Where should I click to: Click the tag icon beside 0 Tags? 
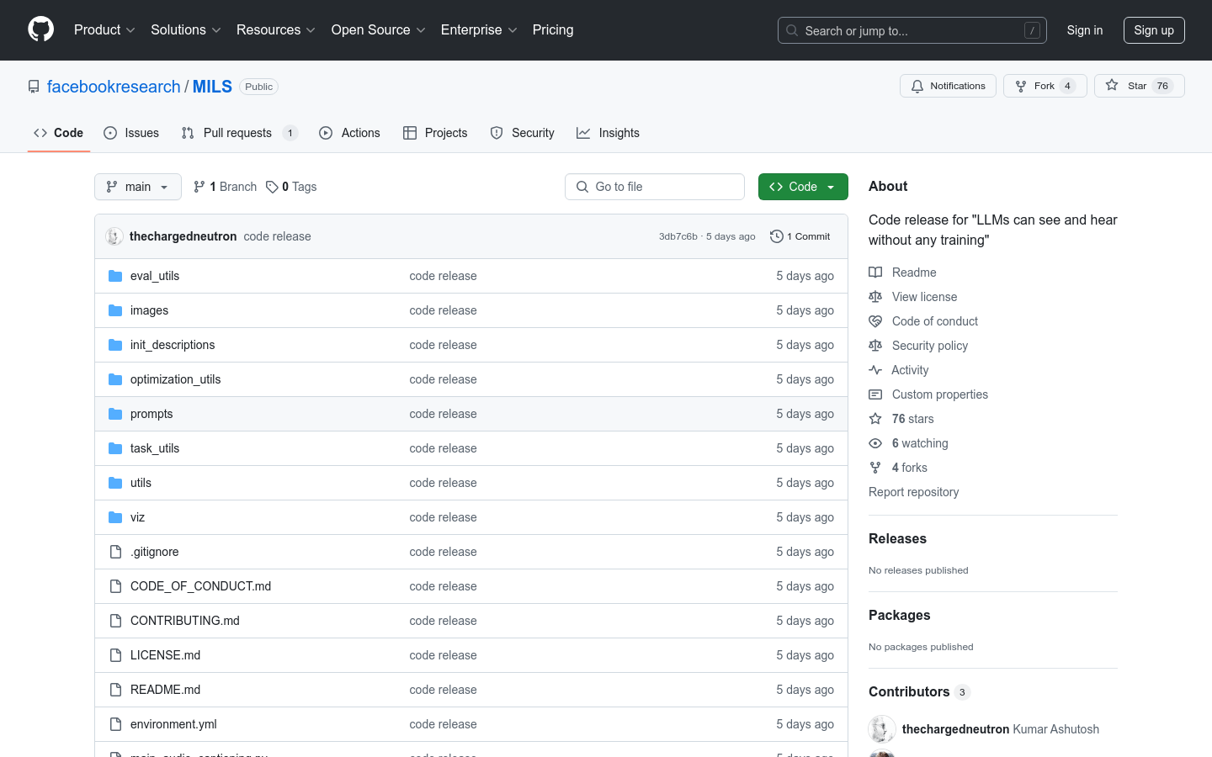click(x=272, y=187)
